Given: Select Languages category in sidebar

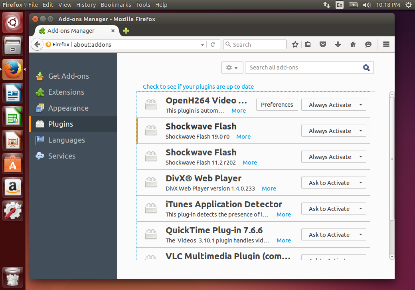Looking at the screenshot, I should pyautogui.click(x=73, y=140).
